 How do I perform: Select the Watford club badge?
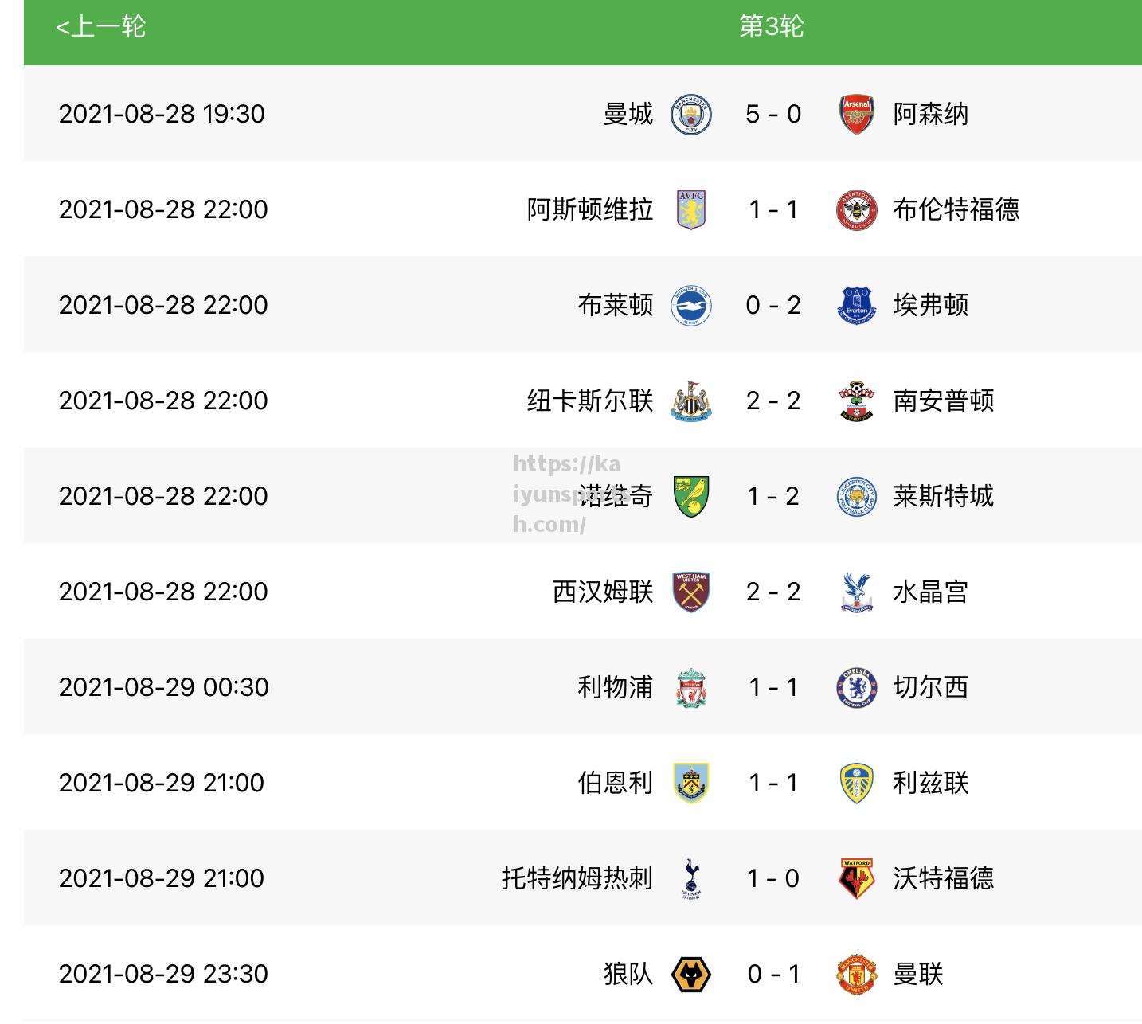[x=857, y=879]
